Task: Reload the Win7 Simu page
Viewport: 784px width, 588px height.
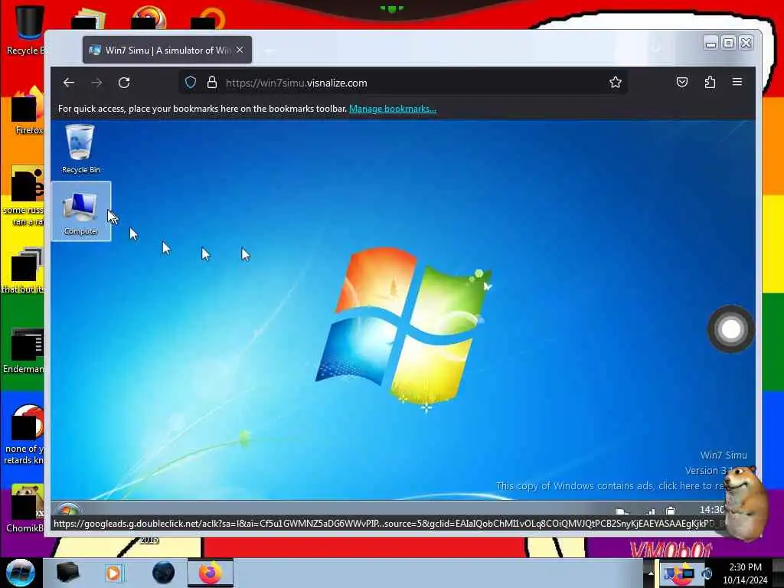Action: [x=124, y=83]
